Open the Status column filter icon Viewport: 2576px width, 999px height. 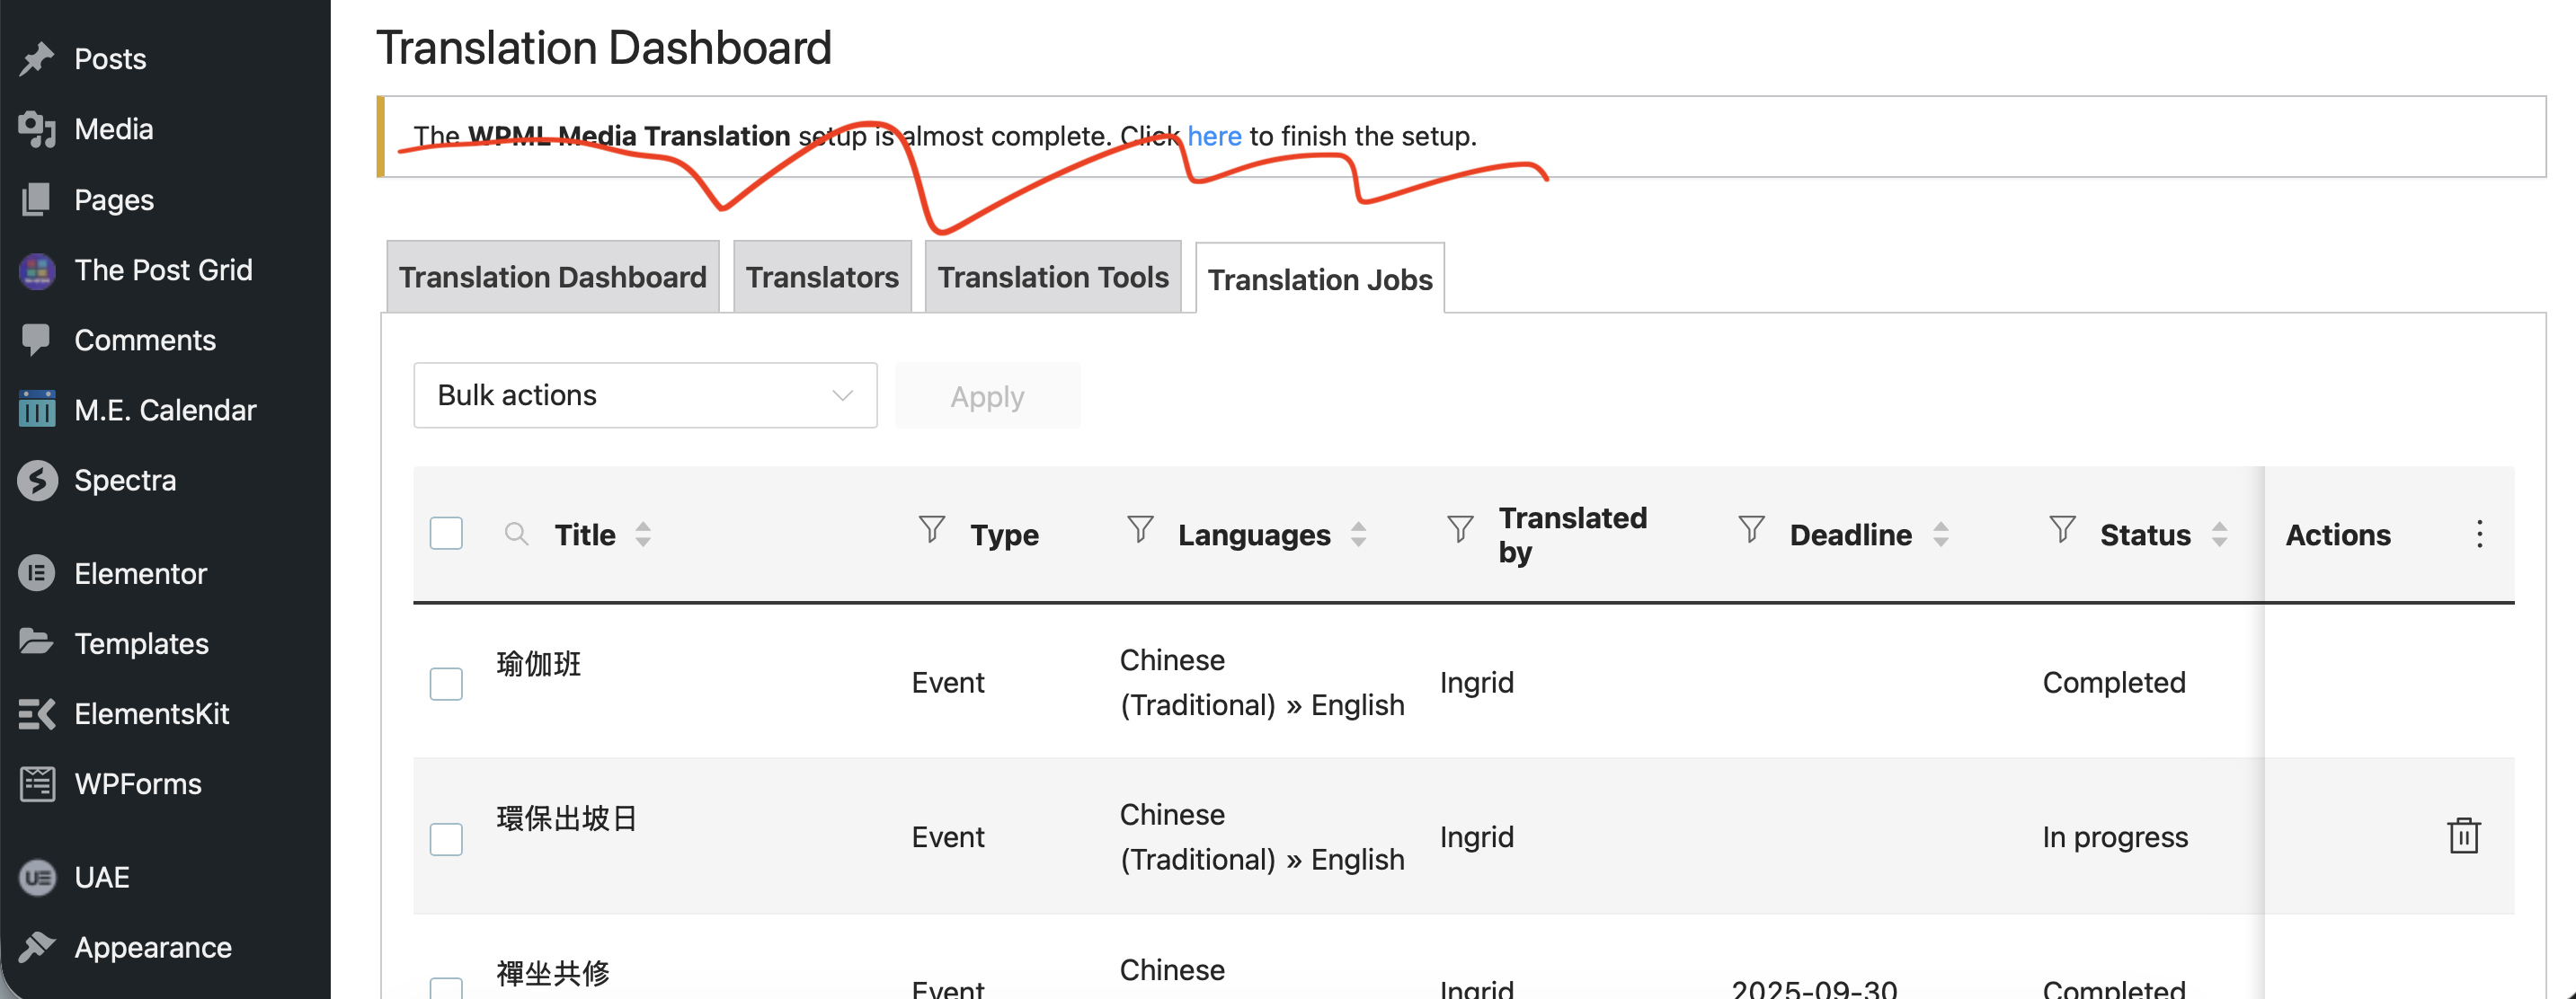coord(2061,529)
